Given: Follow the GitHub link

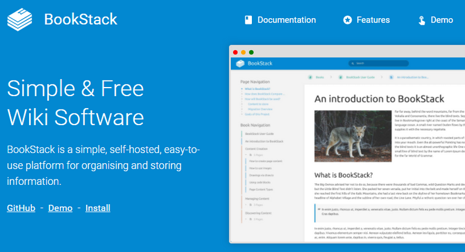Looking at the screenshot, I should pyautogui.click(x=21, y=208).
